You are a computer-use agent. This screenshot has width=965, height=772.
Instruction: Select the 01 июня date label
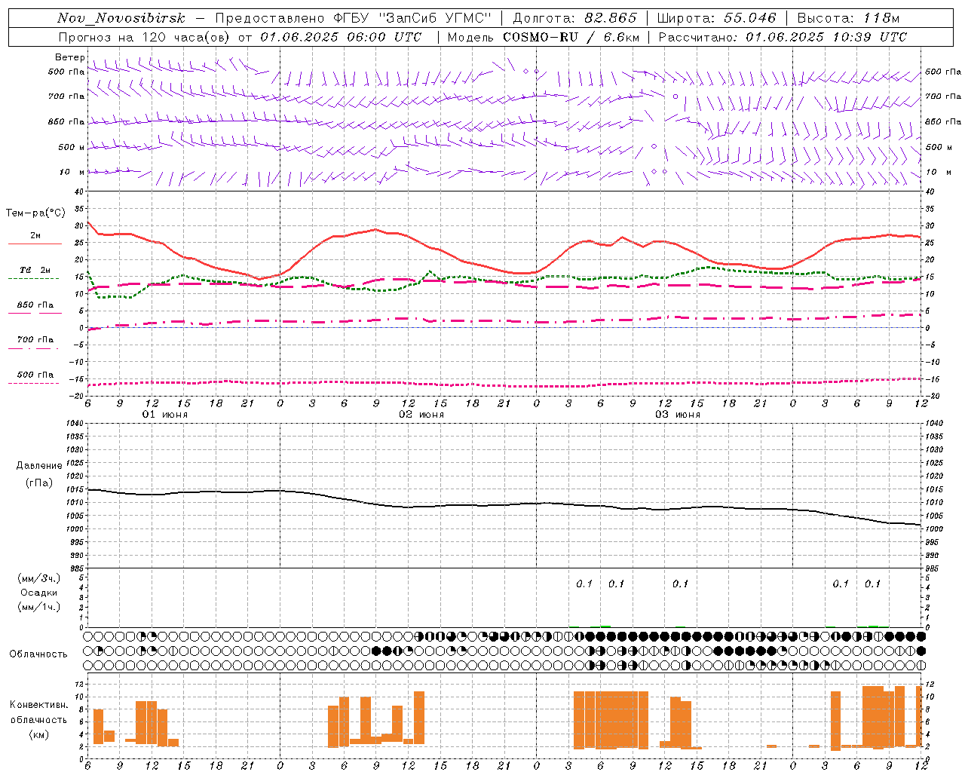pyautogui.click(x=165, y=415)
